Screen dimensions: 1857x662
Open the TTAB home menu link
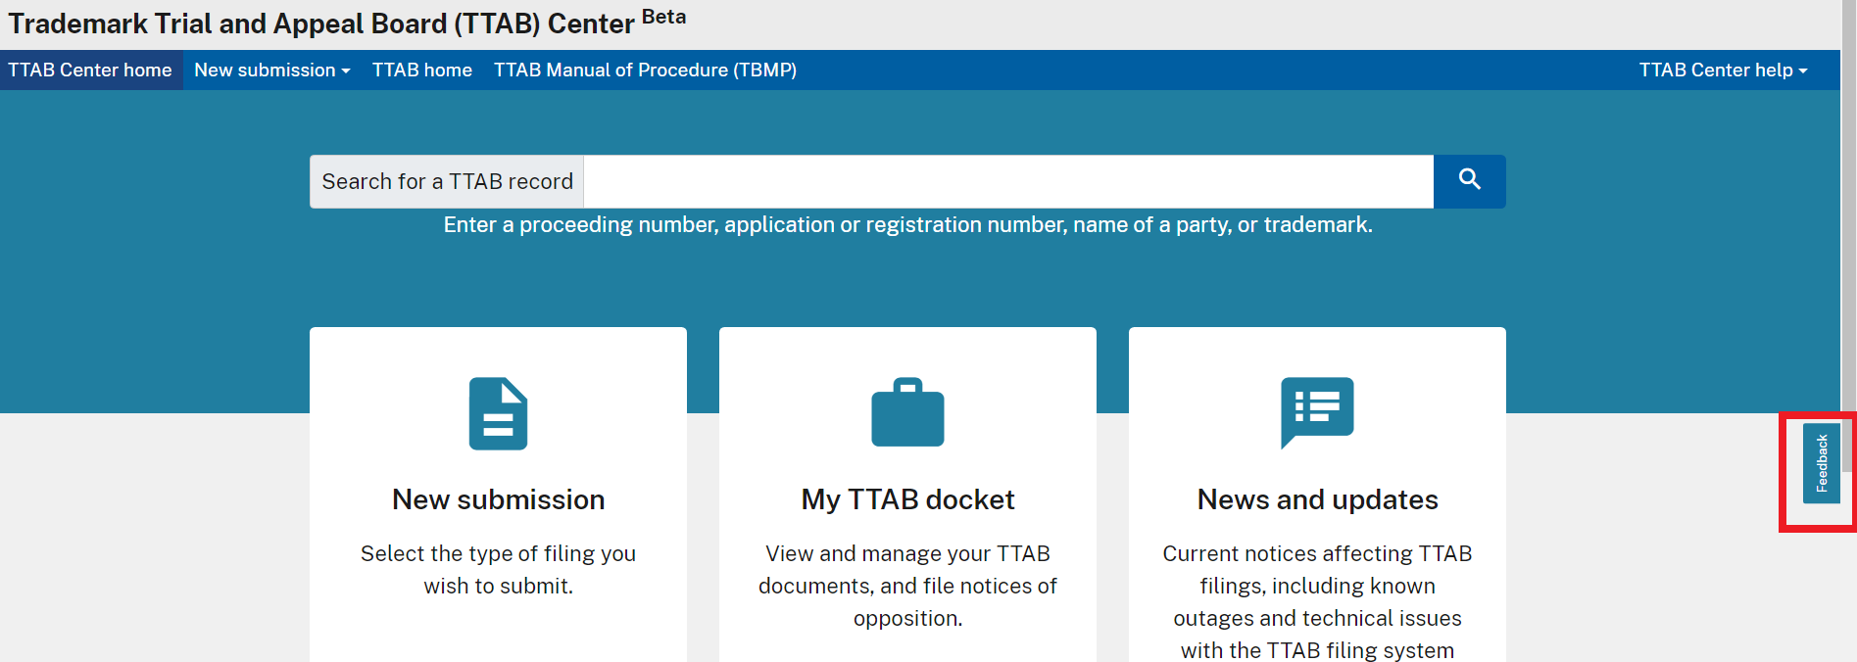click(x=422, y=71)
